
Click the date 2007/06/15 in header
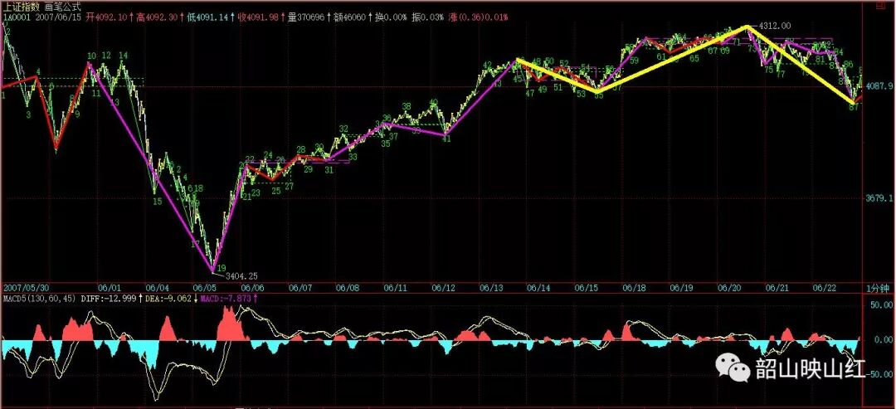[x=56, y=17]
